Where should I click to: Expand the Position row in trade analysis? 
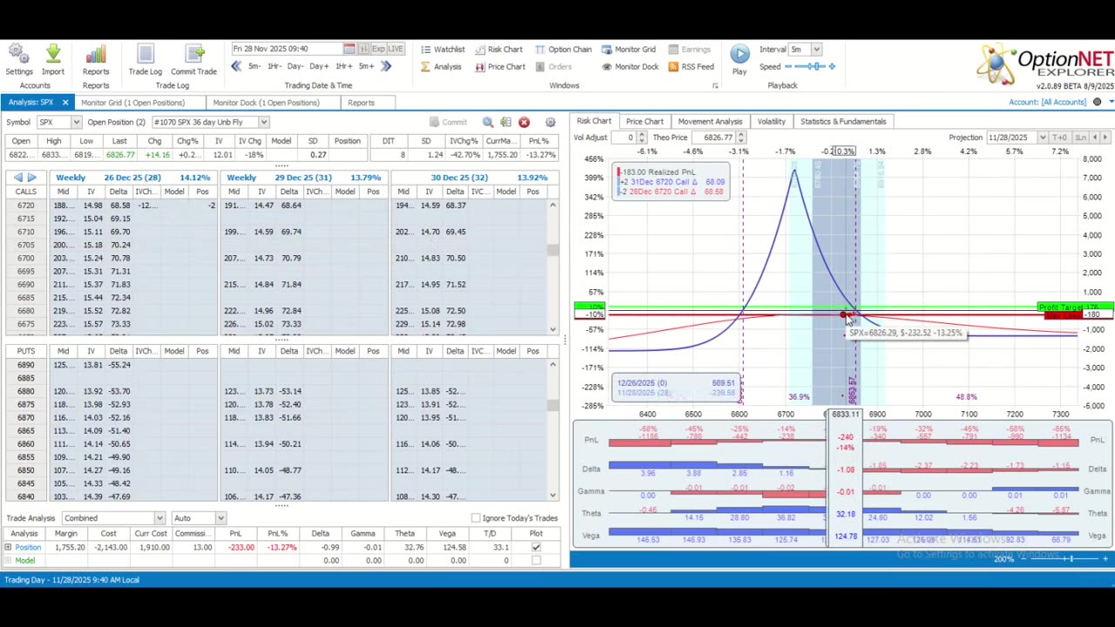point(8,547)
